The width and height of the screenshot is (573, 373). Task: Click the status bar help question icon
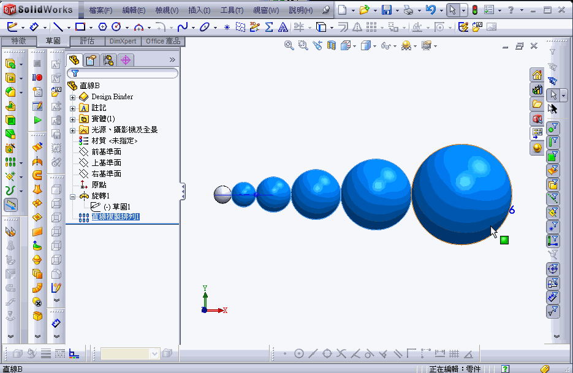[505, 369]
